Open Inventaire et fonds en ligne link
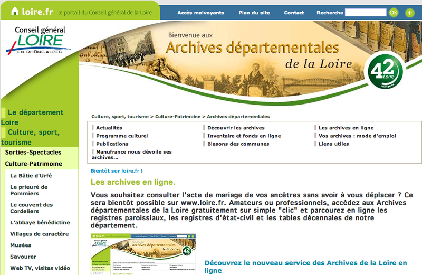The width and height of the screenshot is (422, 275). (x=244, y=136)
